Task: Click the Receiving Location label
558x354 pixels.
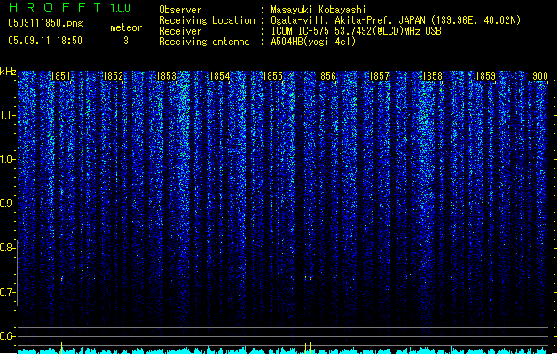Action: tap(207, 20)
